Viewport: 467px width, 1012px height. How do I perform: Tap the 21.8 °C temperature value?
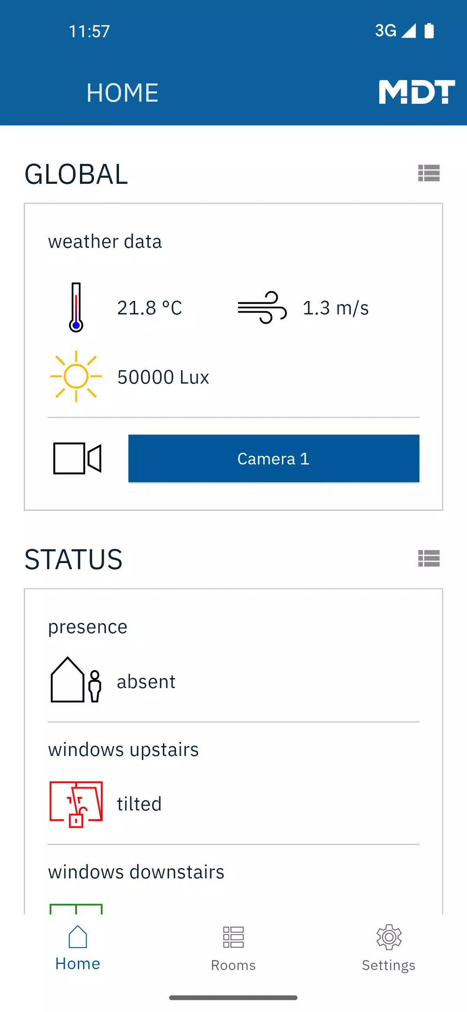[150, 308]
